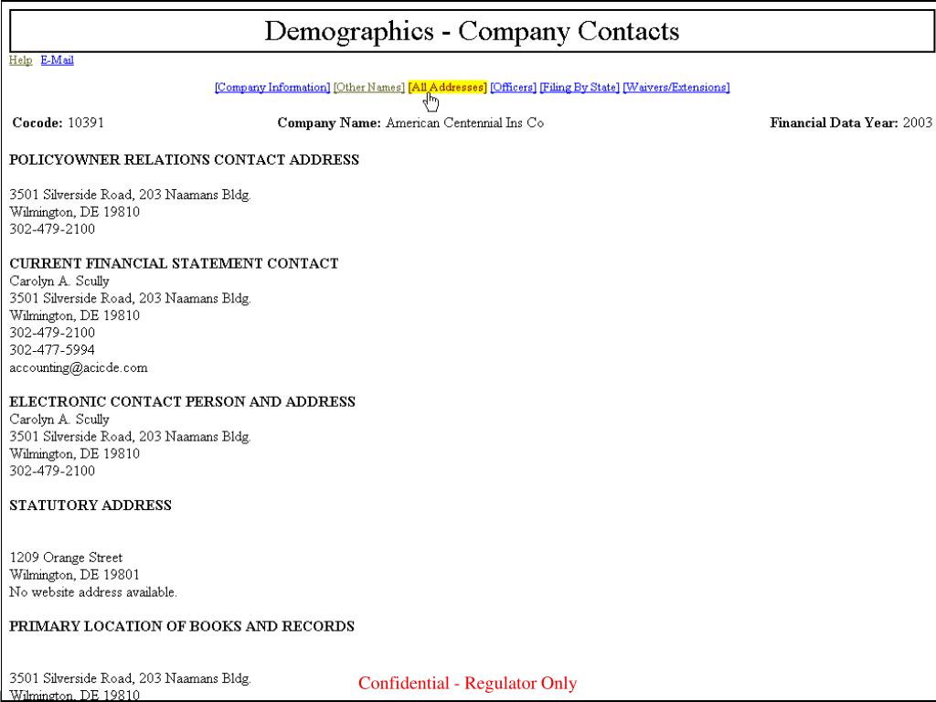Click No website address available text
This screenshot has height=702, width=936.
point(93,592)
